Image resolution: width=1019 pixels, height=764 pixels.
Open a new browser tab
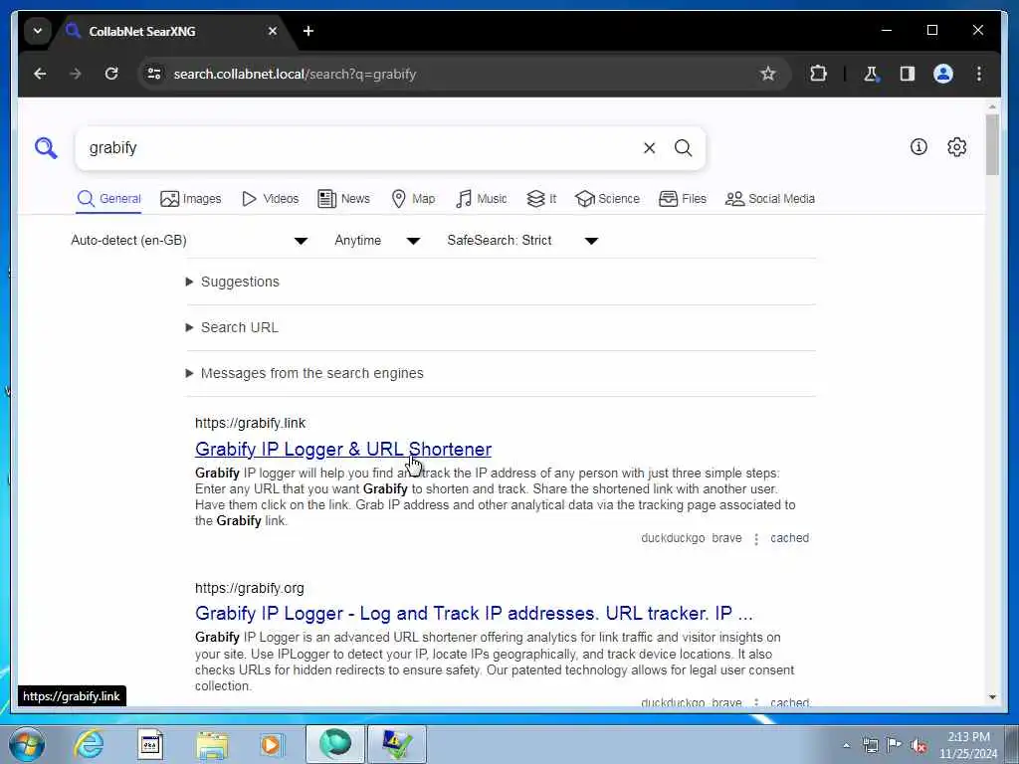[308, 31]
